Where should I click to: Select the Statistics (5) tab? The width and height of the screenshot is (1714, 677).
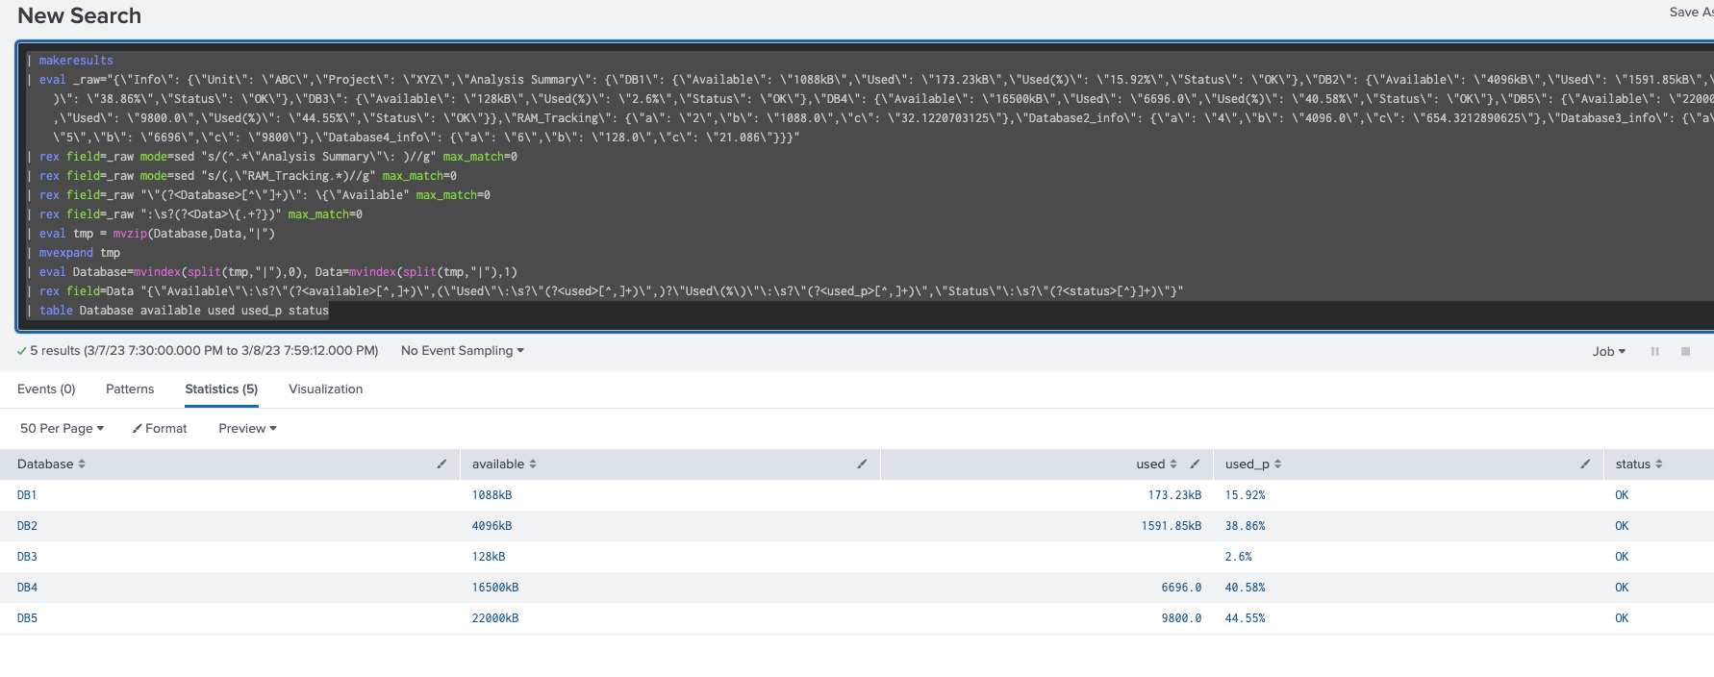tap(221, 389)
